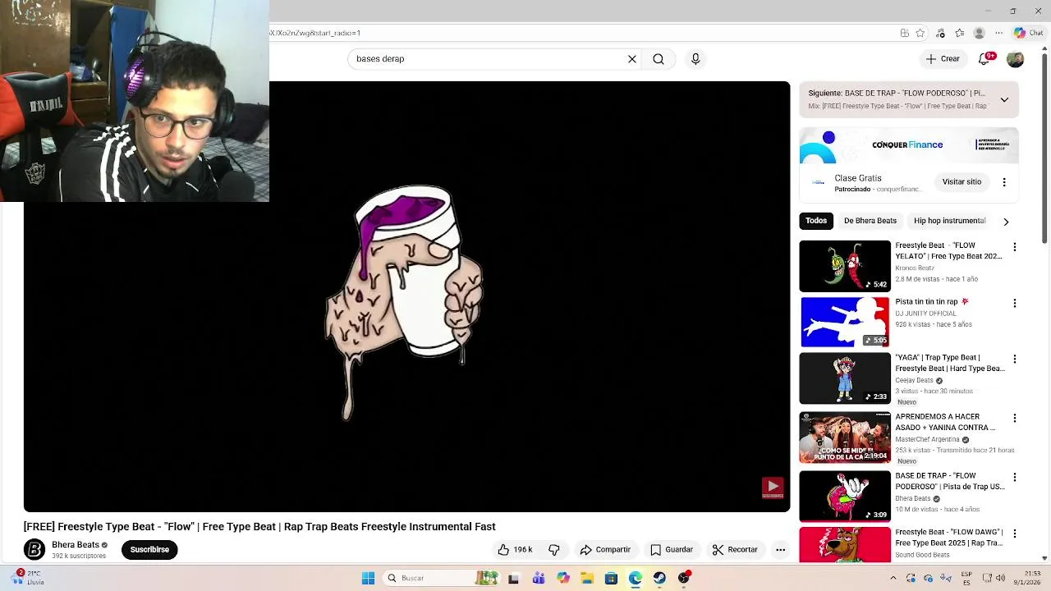Viewport: 1051px width, 591px height.
Task: Visit the sponsor site via Visitar sitio
Action: pos(962,182)
